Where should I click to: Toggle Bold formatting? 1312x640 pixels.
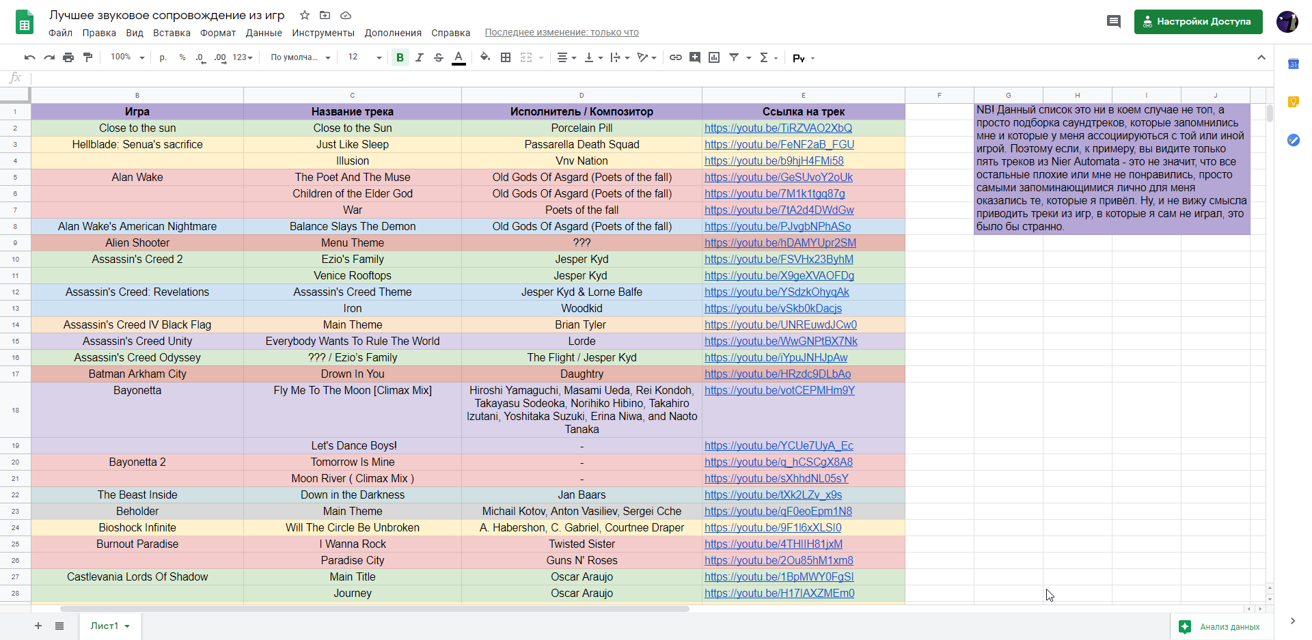click(400, 57)
